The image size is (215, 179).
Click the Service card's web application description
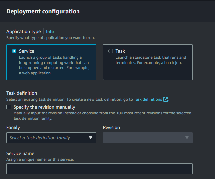coord(54,65)
